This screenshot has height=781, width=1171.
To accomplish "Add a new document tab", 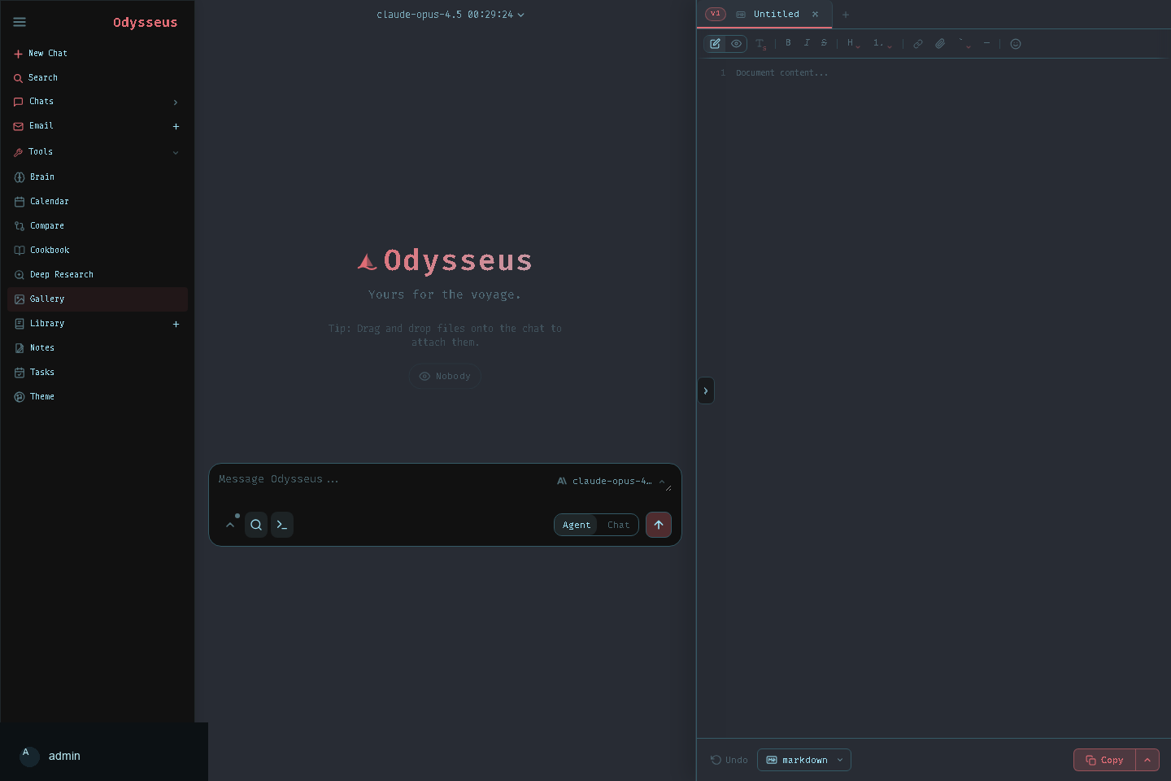I will pos(846,15).
